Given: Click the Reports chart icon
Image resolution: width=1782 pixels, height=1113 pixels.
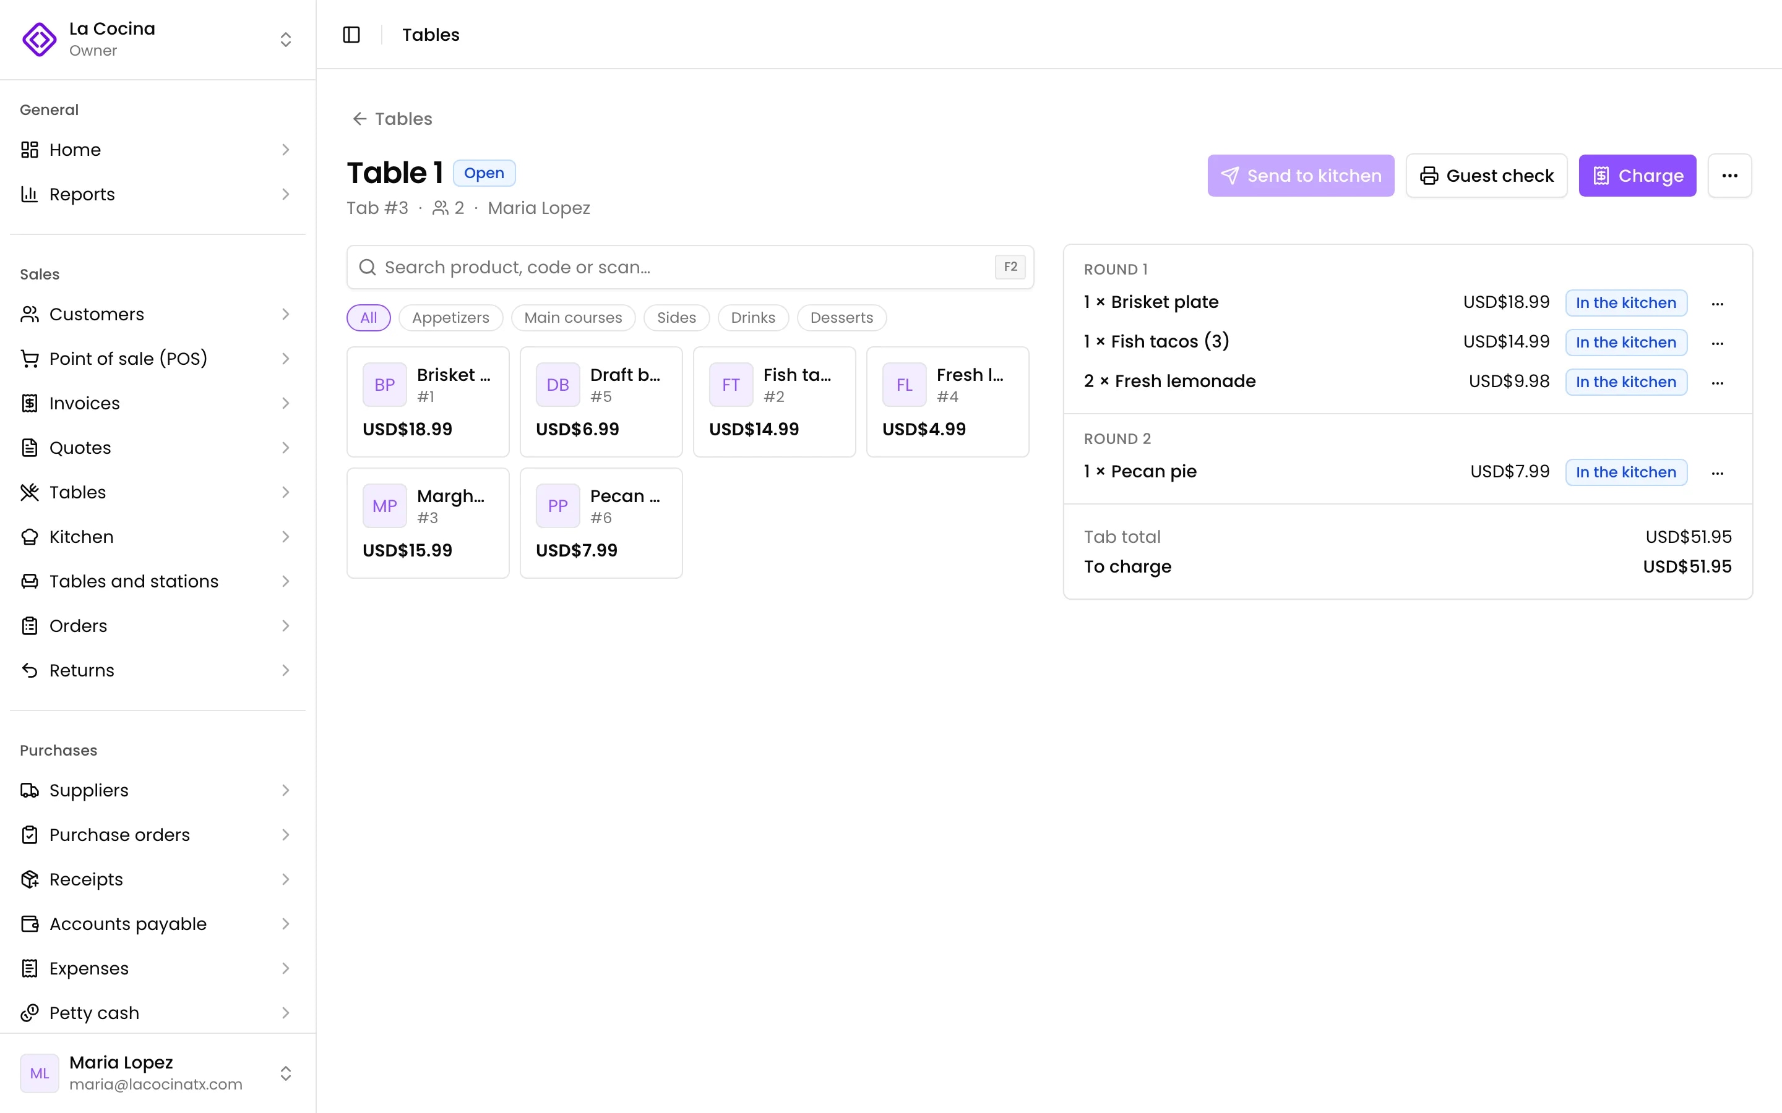Looking at the screenshot, I should (30, 194).
